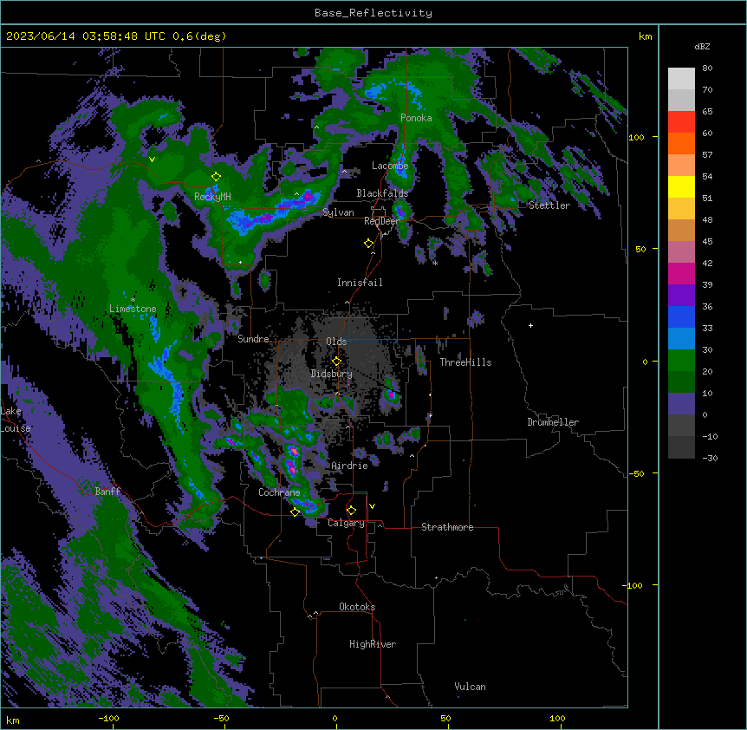Click the Olds city label
The height and width of the screenshot is (730, 747).
[x=336, y=342]
